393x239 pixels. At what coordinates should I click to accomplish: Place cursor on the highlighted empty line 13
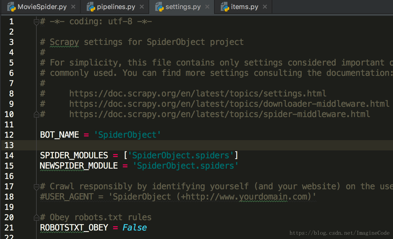[x=197, y=145]
